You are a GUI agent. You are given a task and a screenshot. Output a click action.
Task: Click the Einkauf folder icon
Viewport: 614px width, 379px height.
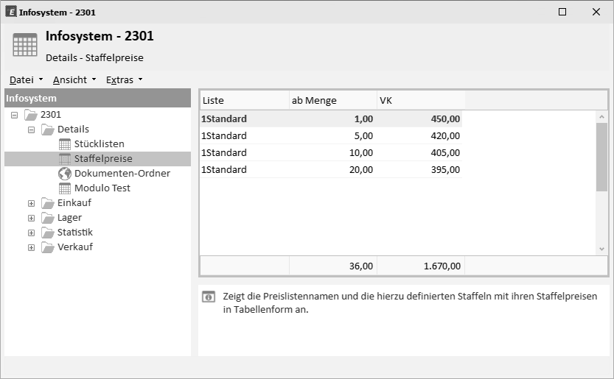pos(48,203)
